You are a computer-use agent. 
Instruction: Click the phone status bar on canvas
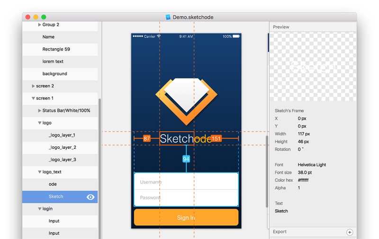pos(186,36)
